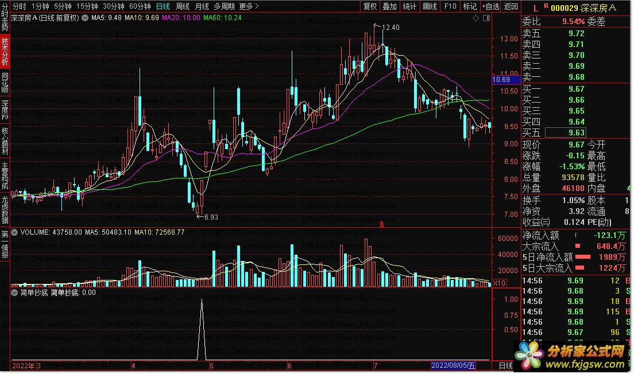This screenshot has width=634, height=374.
Task: Click the red $ marker on chart
Action: (x=382, y=224)
